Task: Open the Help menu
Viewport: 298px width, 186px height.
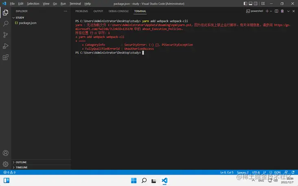Action: pyautogui.click(x=88, y=4)
